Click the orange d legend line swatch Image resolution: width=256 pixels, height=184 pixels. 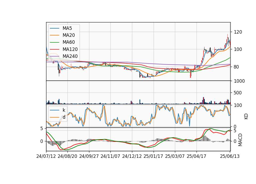(54, 117)
